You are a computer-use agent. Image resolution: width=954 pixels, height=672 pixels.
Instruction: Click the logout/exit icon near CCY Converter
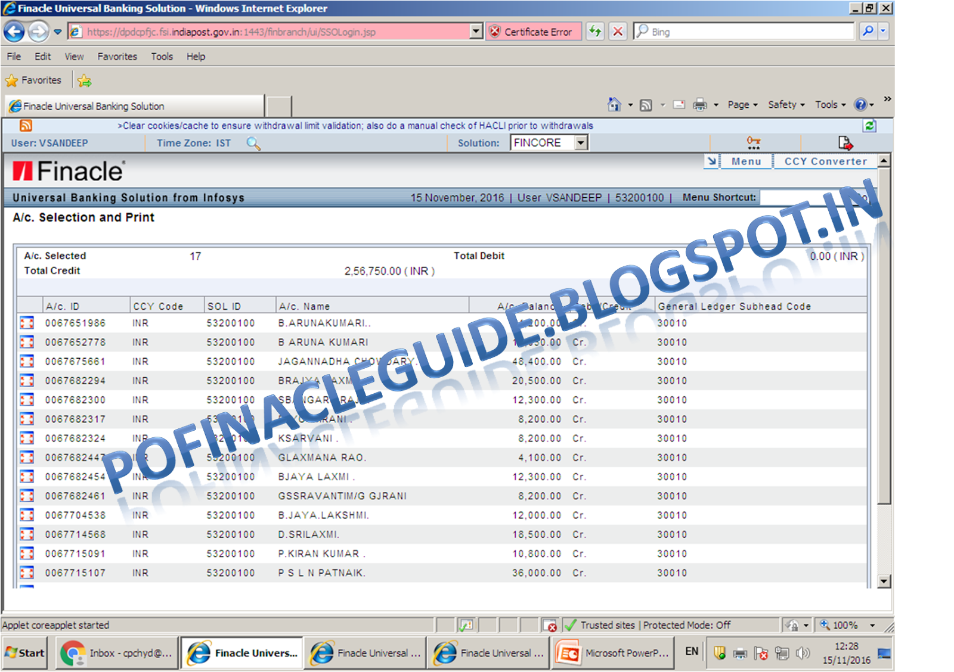pyautogui.click(x=846, y=142)
